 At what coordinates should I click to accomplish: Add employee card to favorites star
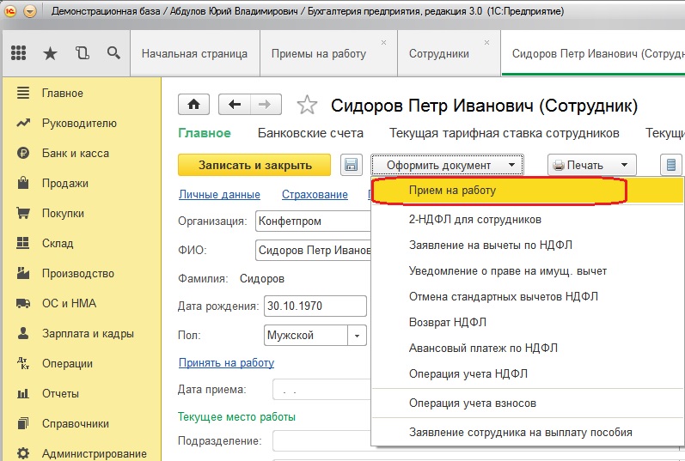(x=307, y=105)
